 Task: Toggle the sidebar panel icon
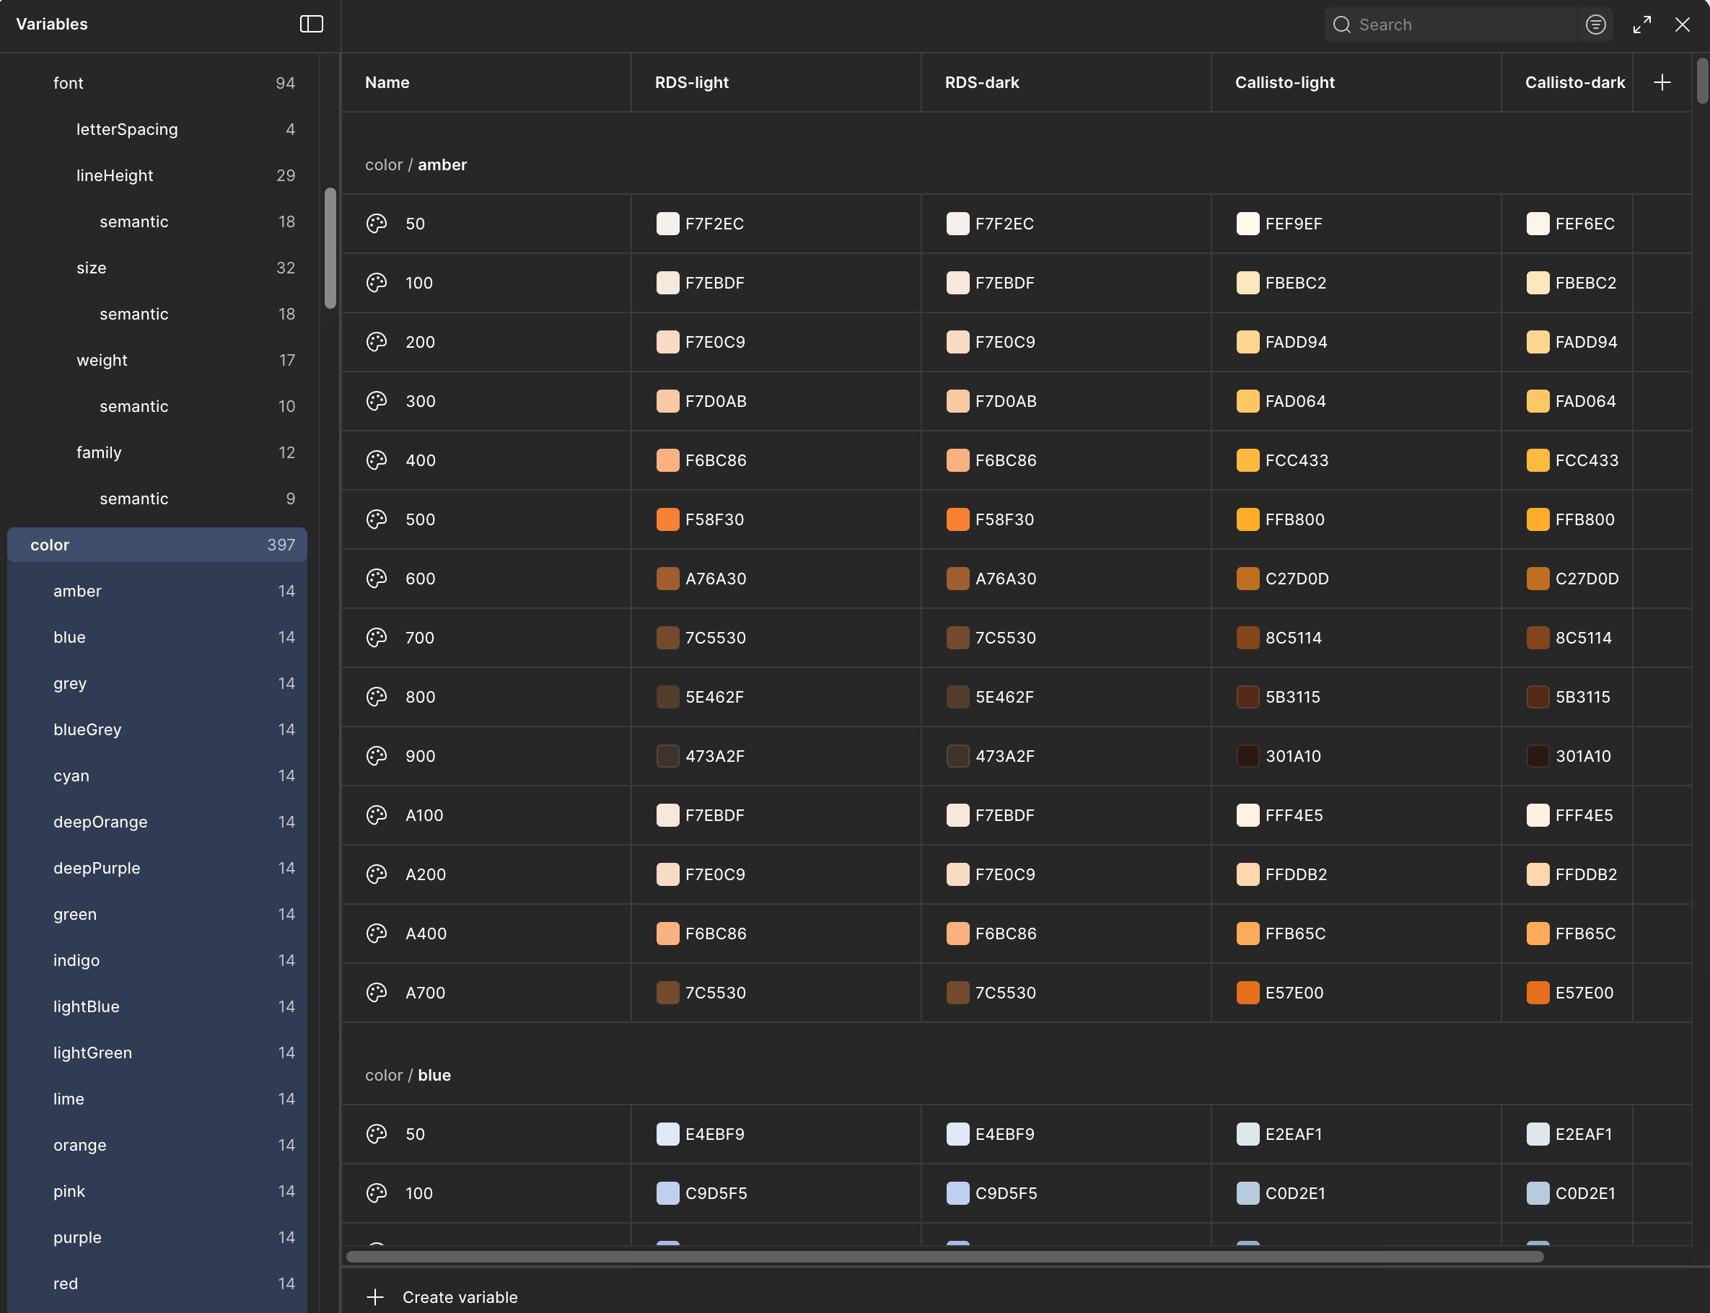311,25
